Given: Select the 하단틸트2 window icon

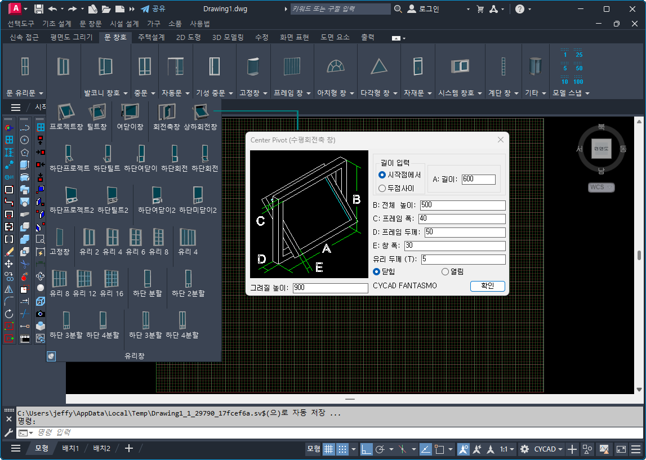Looking at the screenshot, I should [x=113, y=196].
